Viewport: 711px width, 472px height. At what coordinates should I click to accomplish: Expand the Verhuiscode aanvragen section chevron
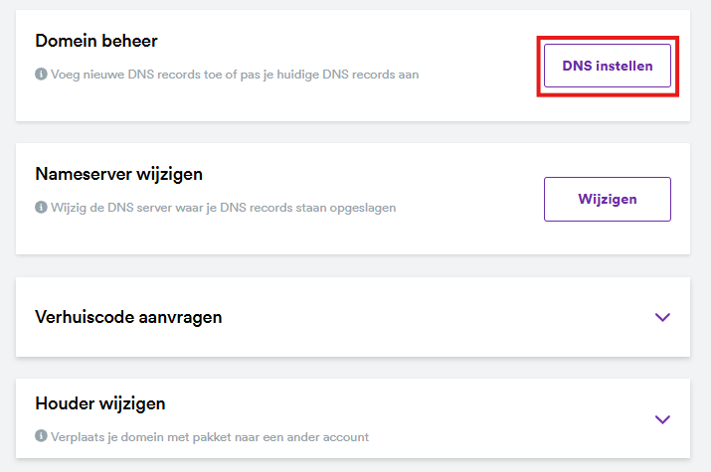[663, 317]
